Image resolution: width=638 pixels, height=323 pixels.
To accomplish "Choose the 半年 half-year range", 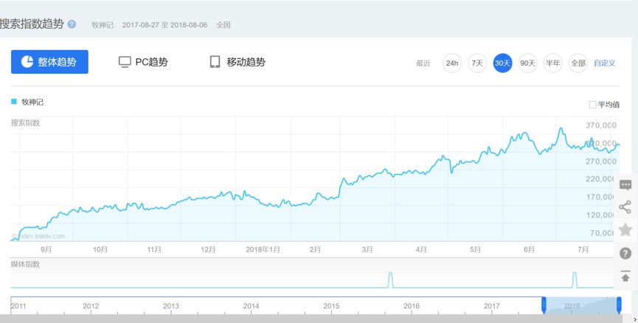I will point(553,63).
